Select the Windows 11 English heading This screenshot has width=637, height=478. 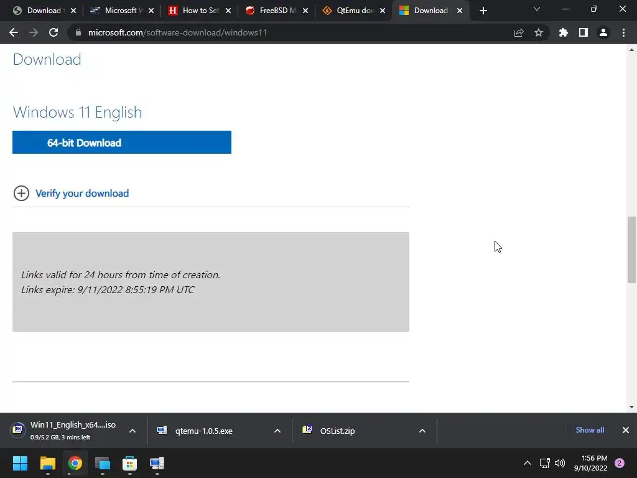click(x=77, y=112)
